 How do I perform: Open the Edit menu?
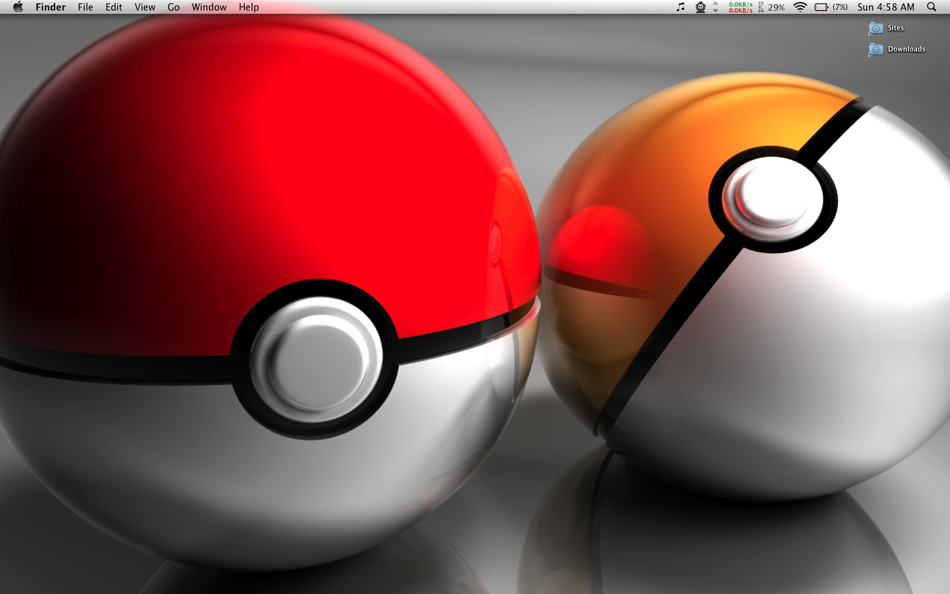coord(114,7)
